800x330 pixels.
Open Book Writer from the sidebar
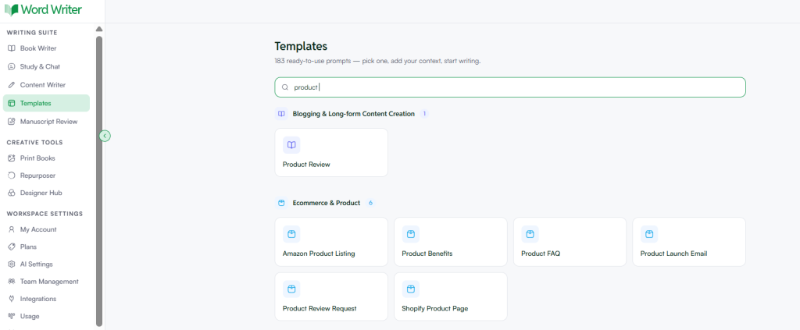(x=46, y=48)
